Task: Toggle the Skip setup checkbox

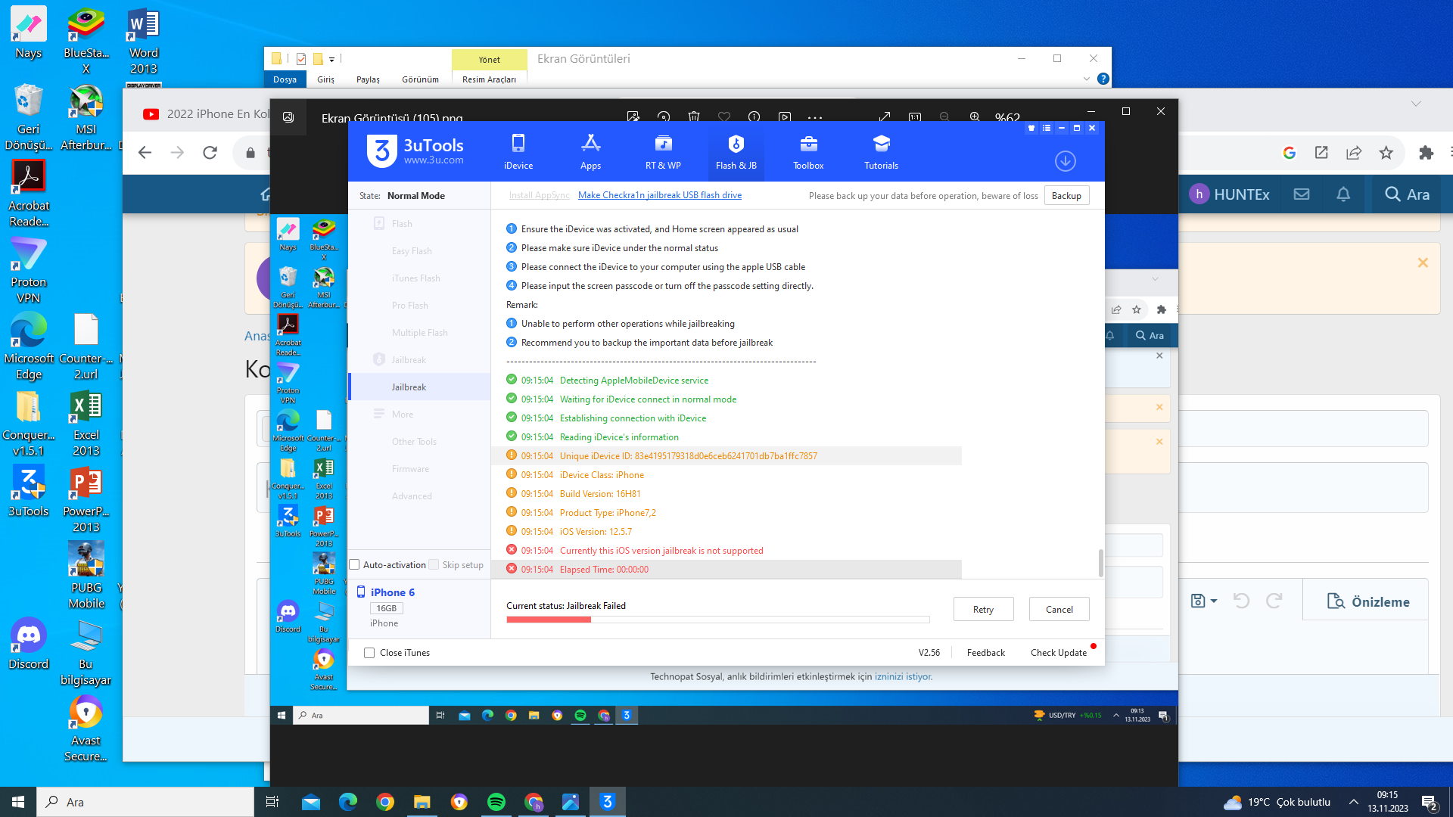Action: click(x=434, y=565)
